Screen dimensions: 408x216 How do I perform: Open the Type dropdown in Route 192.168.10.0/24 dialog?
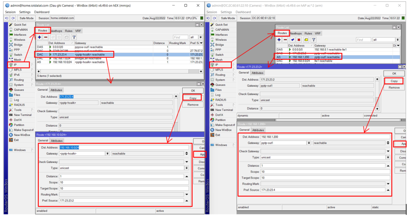click(186, 168)
